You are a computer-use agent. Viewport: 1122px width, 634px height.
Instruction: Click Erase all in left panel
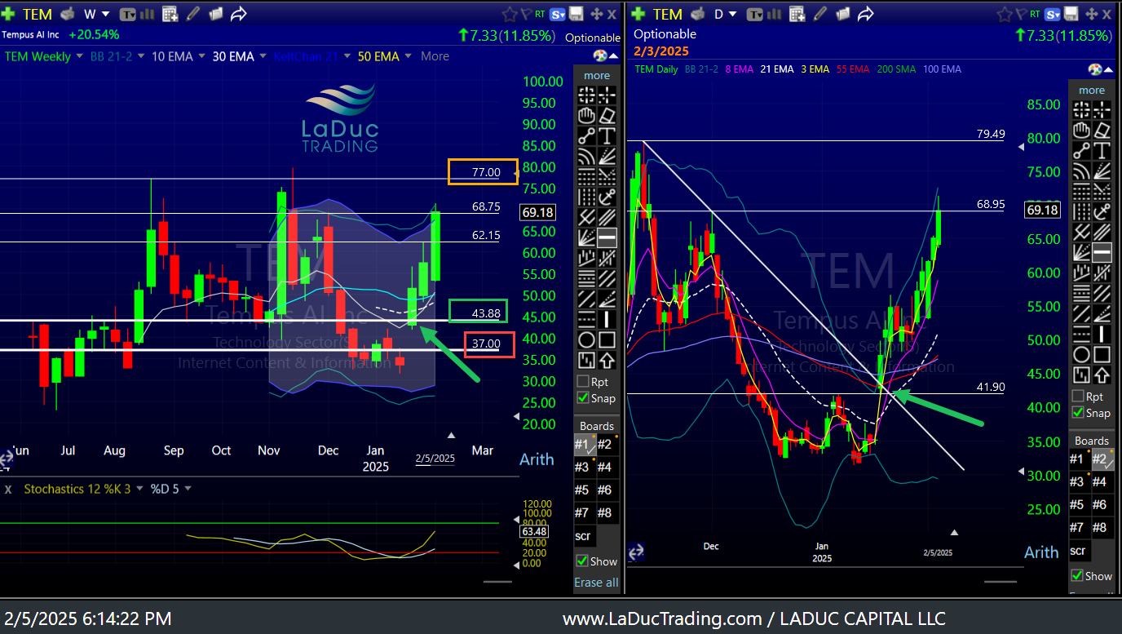click(x=596, y=582)
